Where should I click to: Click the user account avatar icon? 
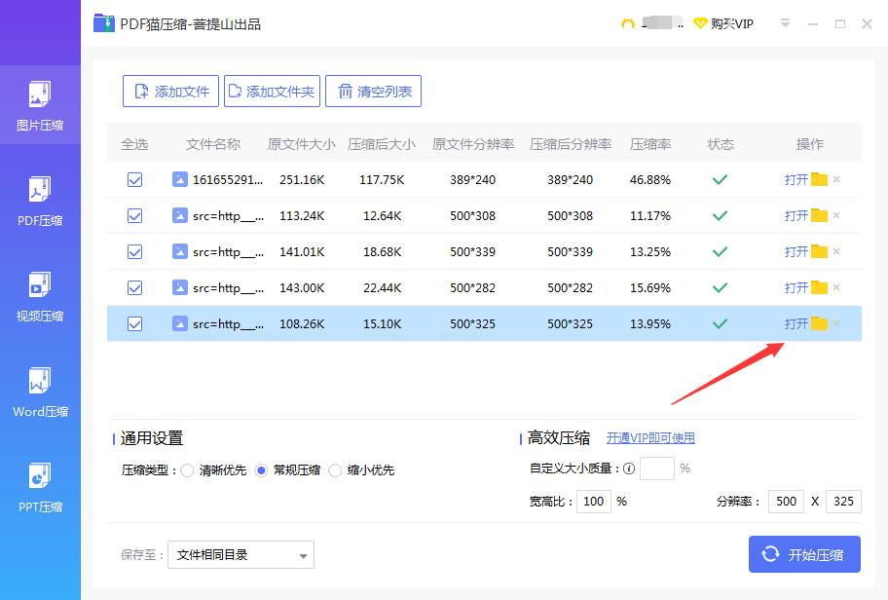click(627, 23)
